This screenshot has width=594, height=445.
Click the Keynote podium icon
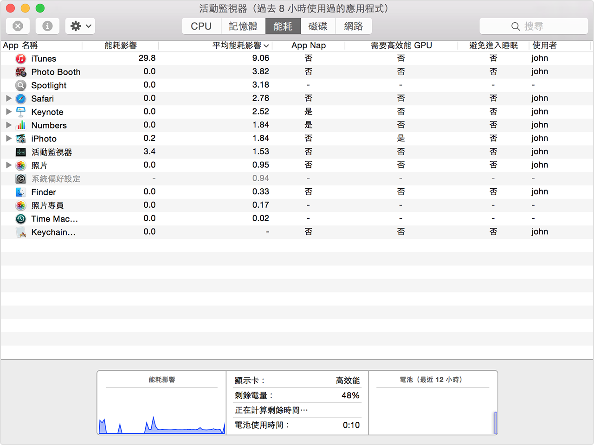(21, 112)
